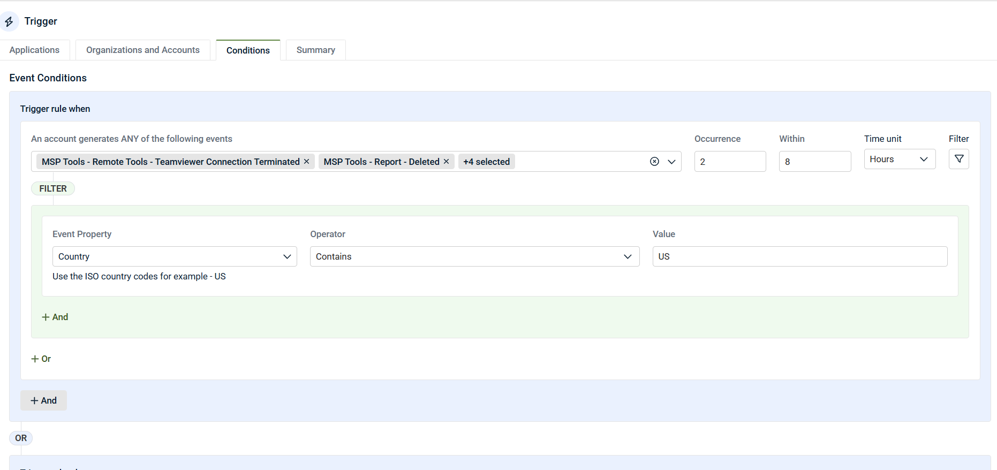
Task: Open the Organizations and Accounts tab
Action: pos(142,50)
